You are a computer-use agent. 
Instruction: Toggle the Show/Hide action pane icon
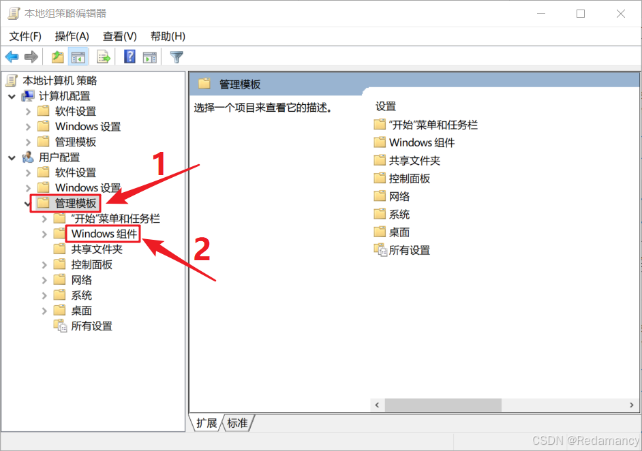[x=150, y=57]
